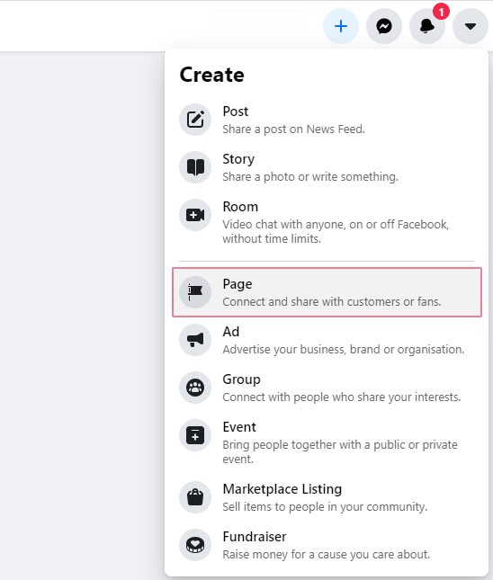Viewport: 493px width, 580px height.
Task: Choose Page from the Create menu
Action: coord(327,292)
